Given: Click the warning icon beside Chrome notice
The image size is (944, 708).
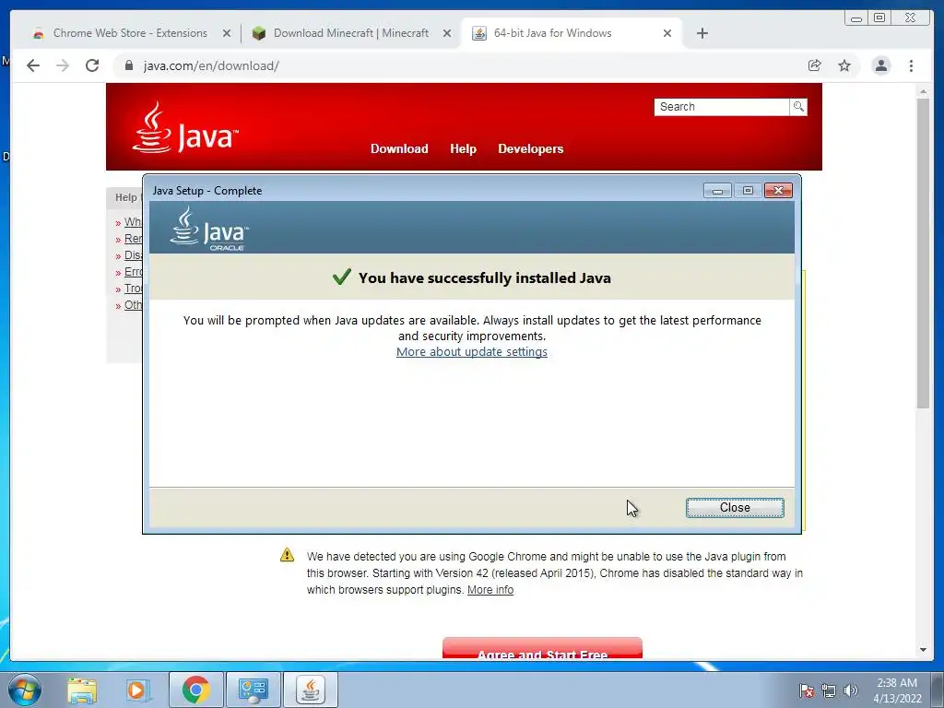Looking at the screenshot, I should (288, 555).
